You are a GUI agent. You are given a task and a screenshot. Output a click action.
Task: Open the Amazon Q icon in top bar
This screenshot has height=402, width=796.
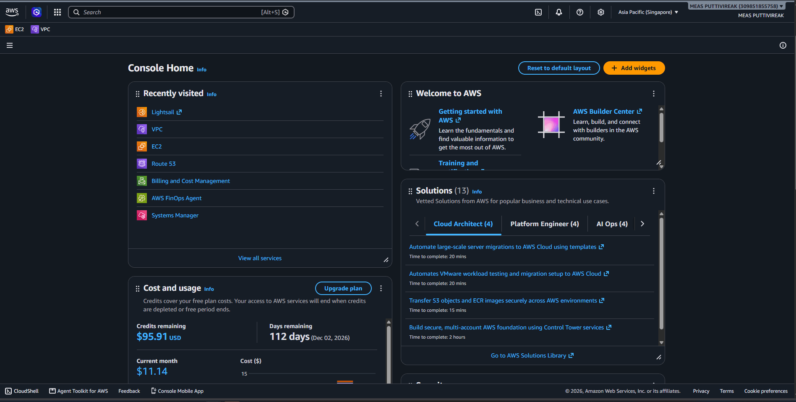[x=37, y=12]
